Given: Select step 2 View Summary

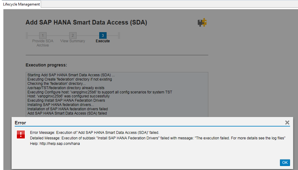Looking at the screenshot, I should 73,35.
